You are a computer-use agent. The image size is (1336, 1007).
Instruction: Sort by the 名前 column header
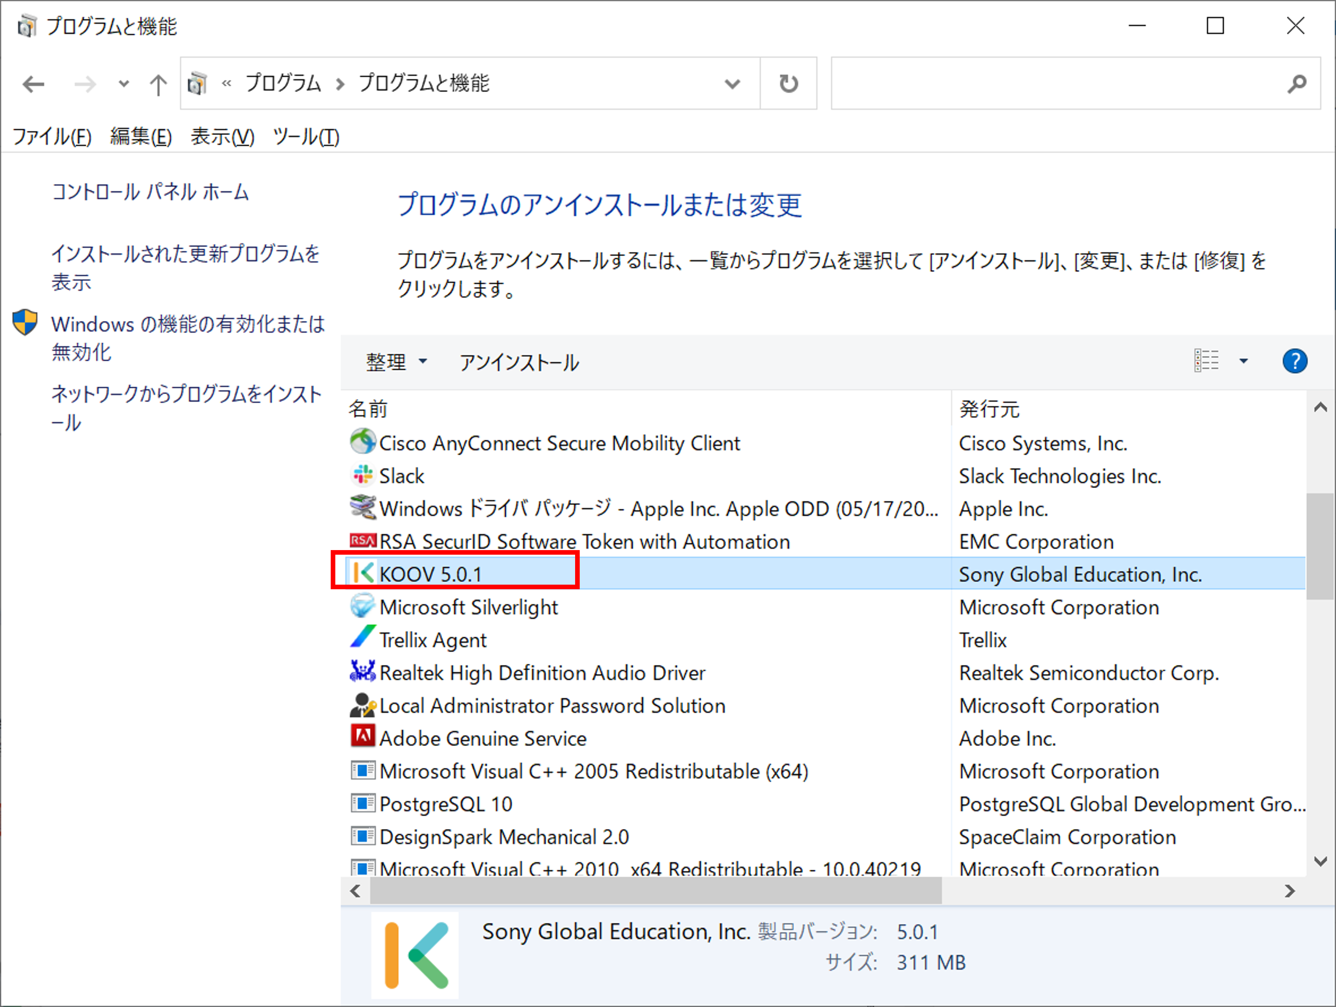pos(646,409)
